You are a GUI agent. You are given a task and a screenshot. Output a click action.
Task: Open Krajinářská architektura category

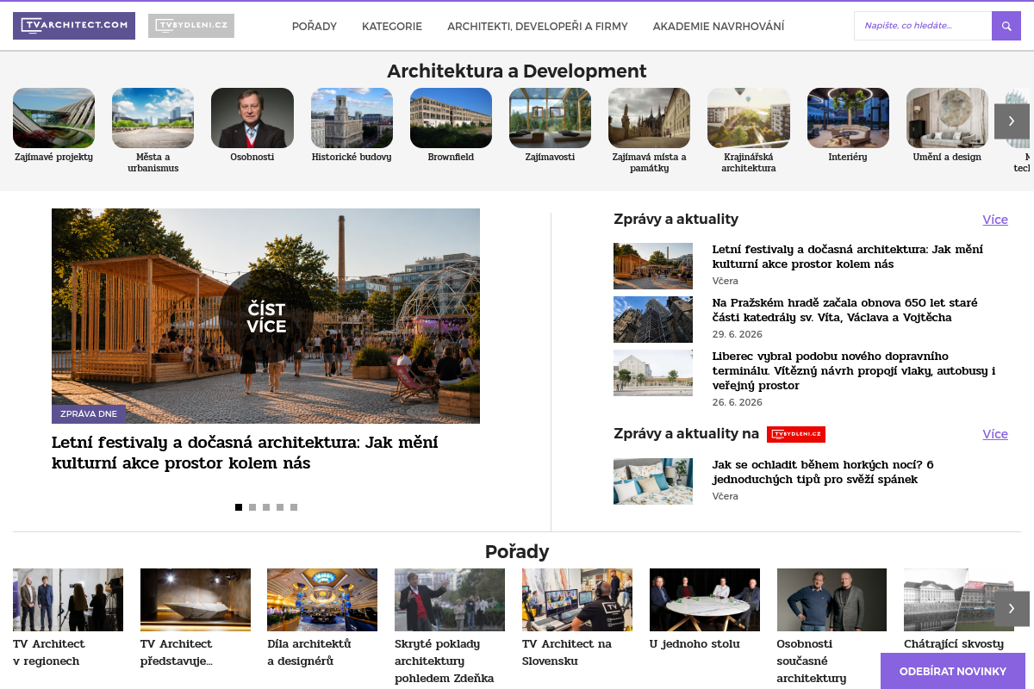749,118
